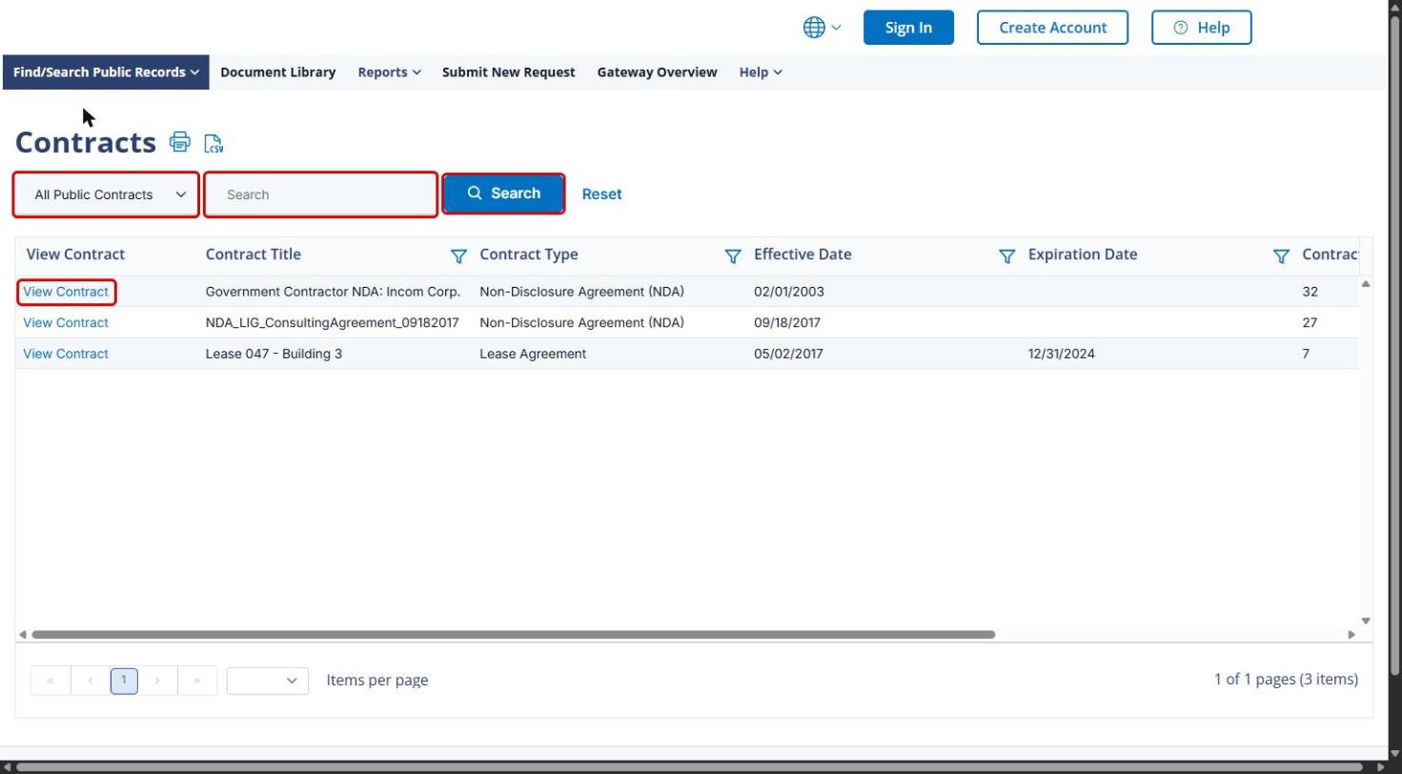Open the Items per page dropdown
Viewport: 1402px width, 774px height.
[x=268, y=681]
